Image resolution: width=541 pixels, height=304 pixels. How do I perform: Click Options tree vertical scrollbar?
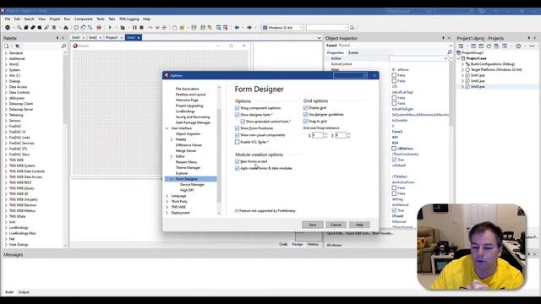click(x=219, y=150)
